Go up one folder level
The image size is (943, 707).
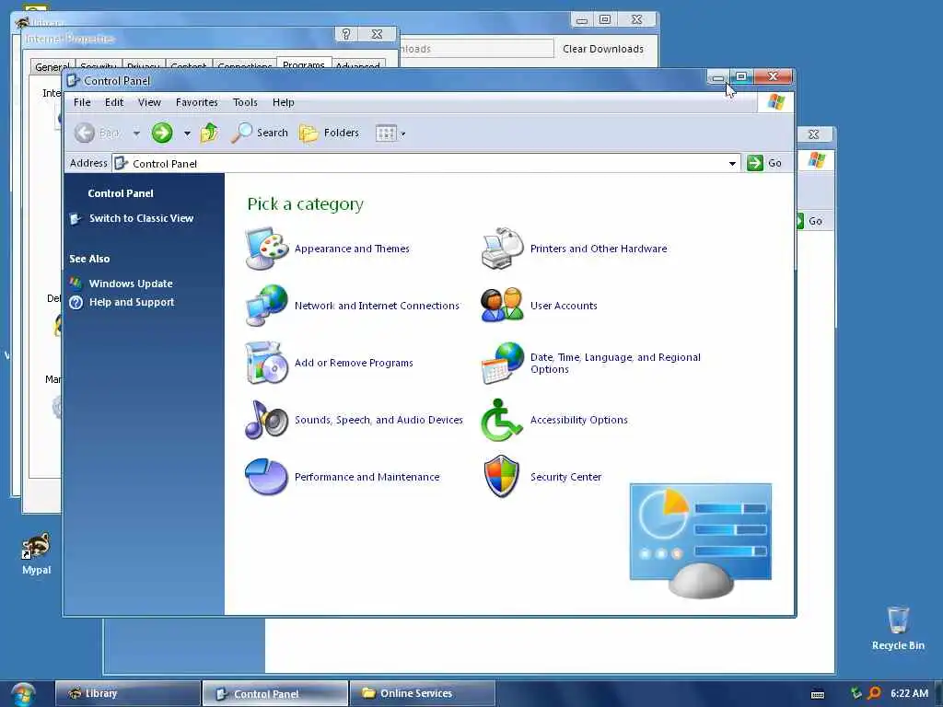click(209, 133)
